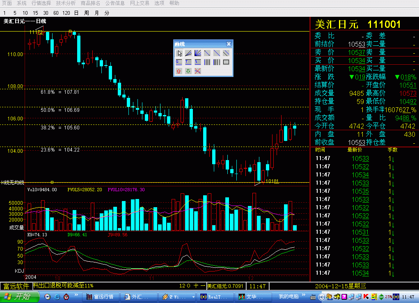Image resolution: width=419 pixels, height=303 pixels.
Task: Select the rectangle drawing tool
Action: pyautogui.click(x=226, y=62)
